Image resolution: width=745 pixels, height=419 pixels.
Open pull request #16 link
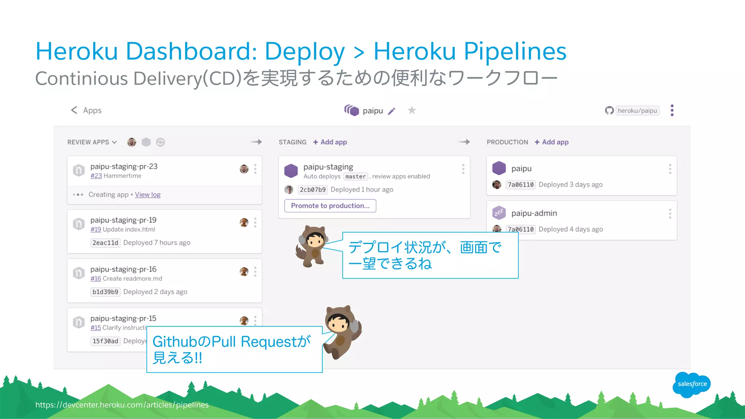(x=96, y=279)
